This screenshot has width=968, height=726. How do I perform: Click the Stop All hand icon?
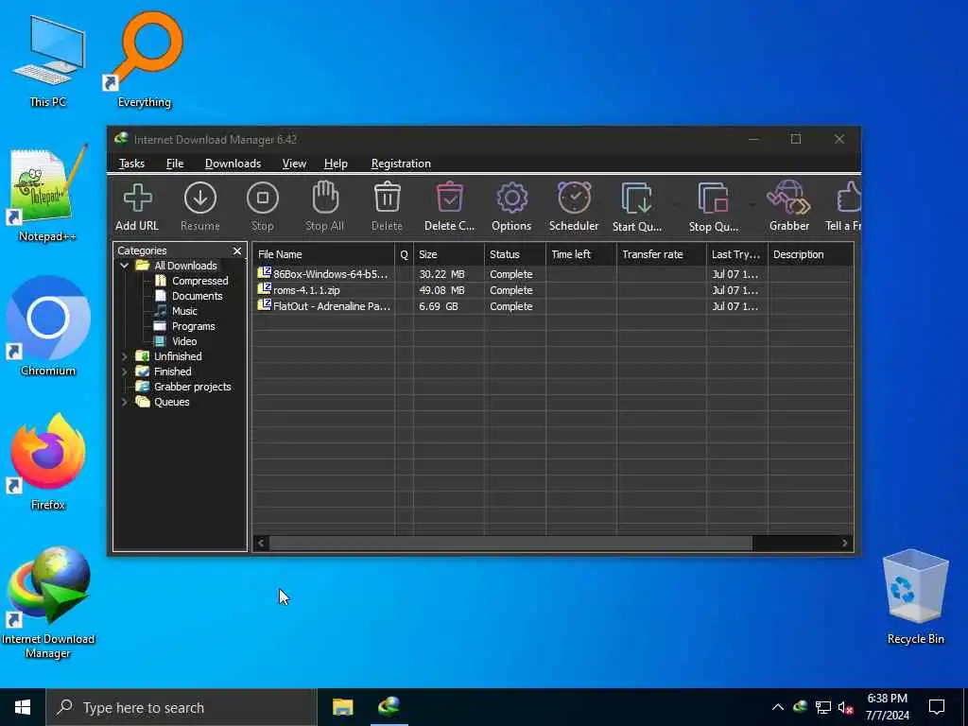[325, 198]
